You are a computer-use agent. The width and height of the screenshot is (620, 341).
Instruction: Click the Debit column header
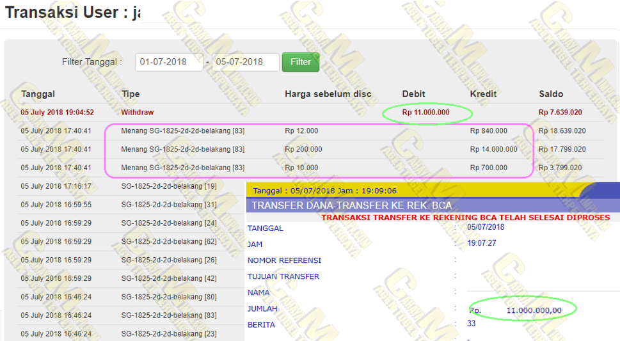(413, 94)
